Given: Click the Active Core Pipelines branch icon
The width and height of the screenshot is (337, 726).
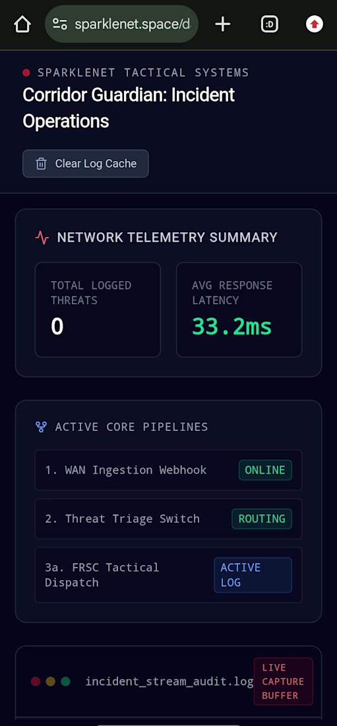Looking at the screenshot, I should tap(41, 427).
